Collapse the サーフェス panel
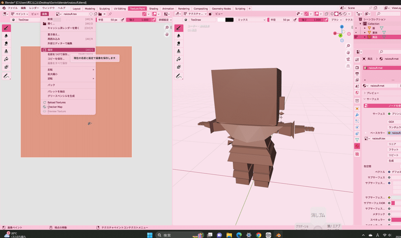The image size is (401, 238). click(371, 99)
